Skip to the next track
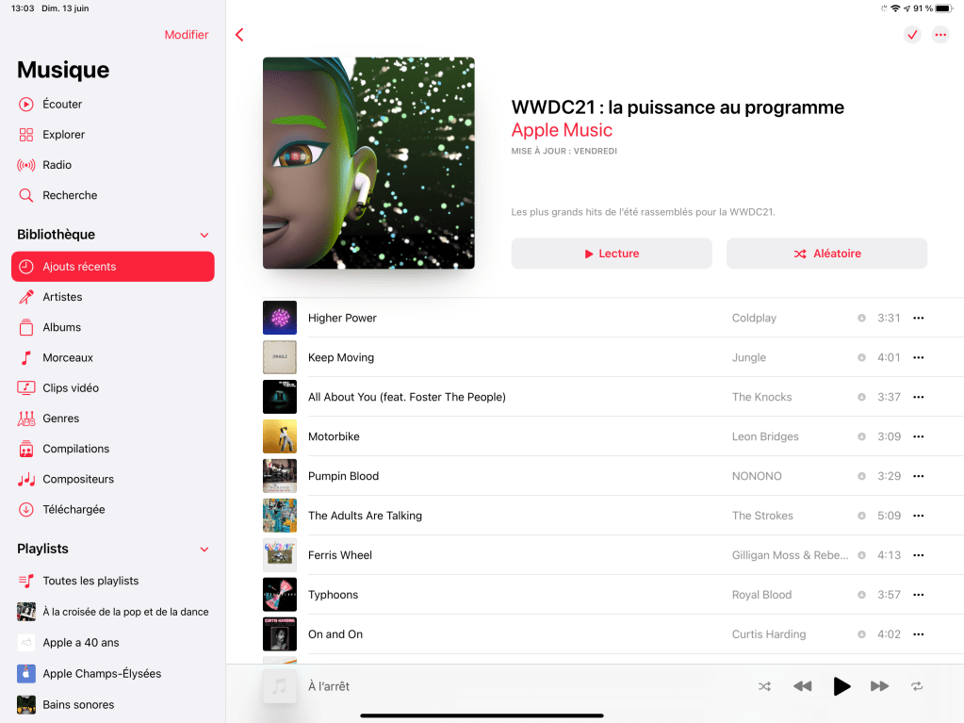964x723 pixels. [x=879, y=686]
